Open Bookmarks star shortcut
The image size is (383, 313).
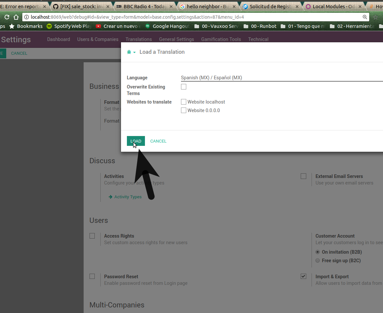26,26
